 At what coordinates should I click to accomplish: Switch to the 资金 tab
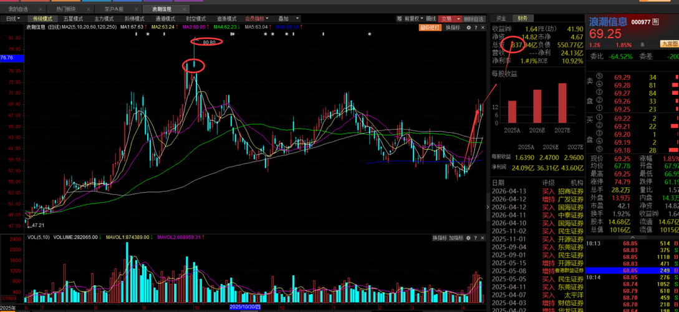click(501, 18)
